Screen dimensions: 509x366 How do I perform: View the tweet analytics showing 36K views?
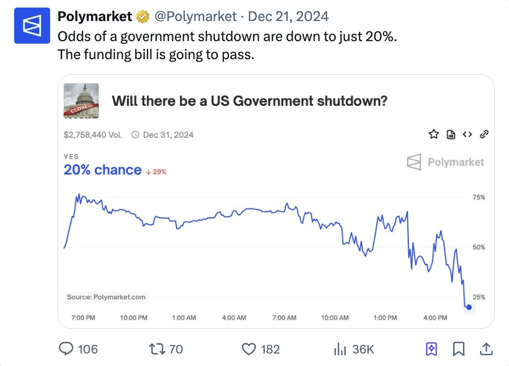tap(340, 349)
